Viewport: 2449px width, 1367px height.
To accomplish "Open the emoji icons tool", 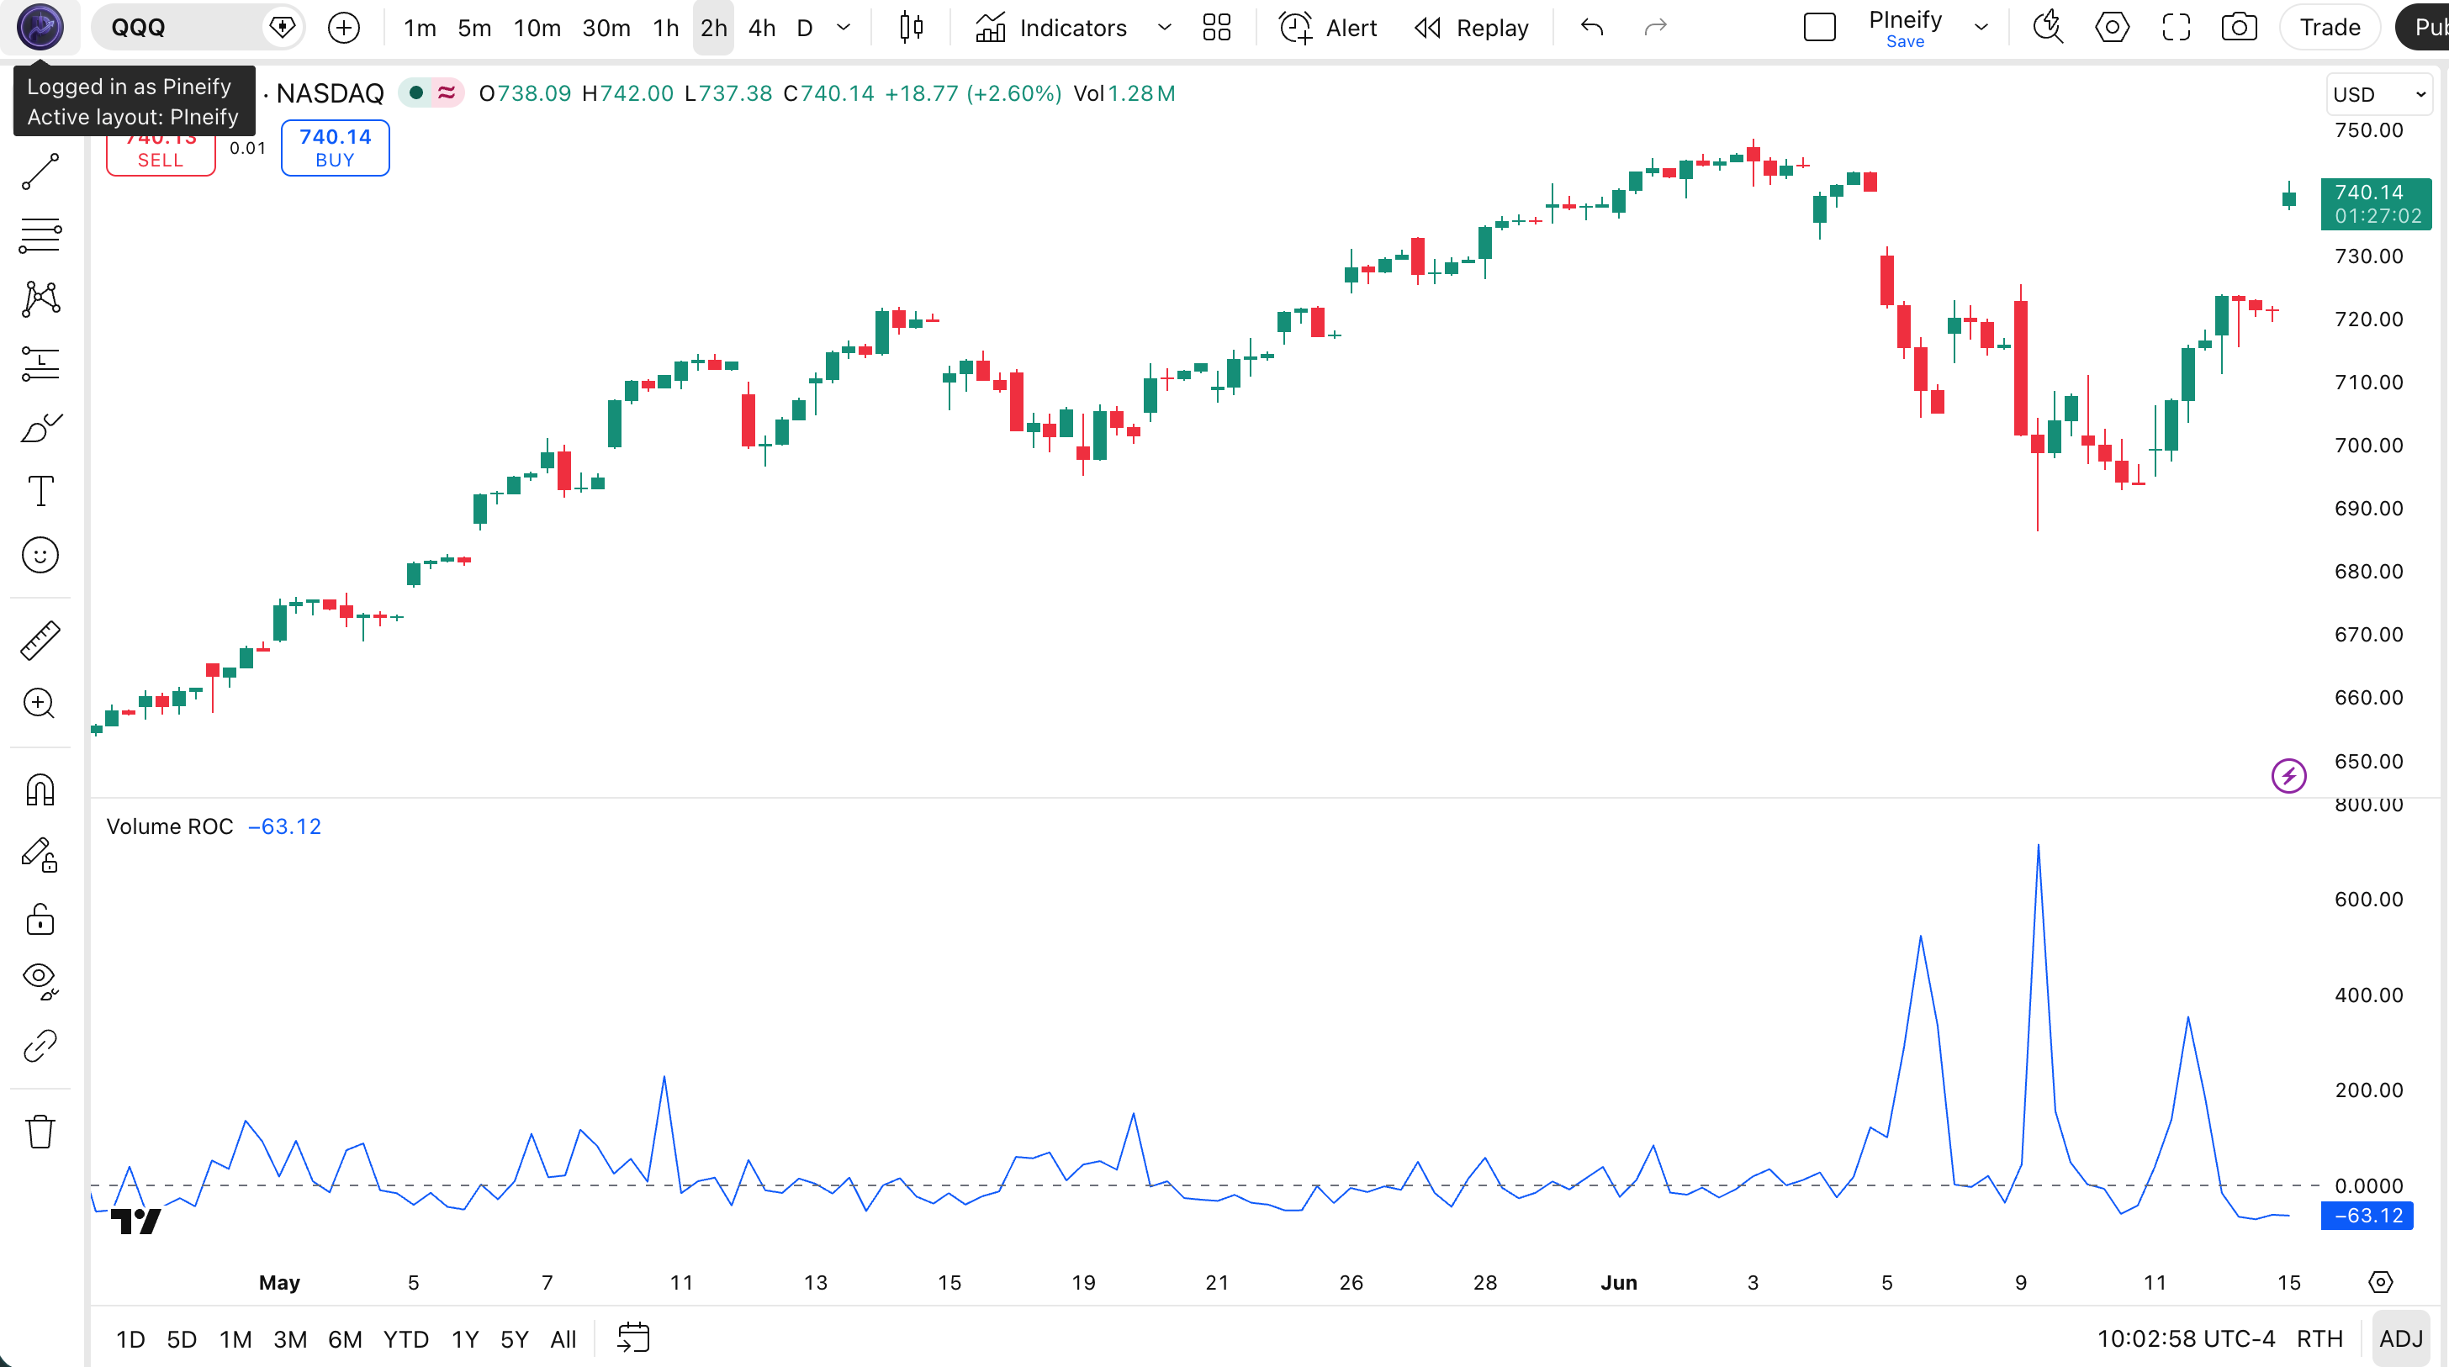I will point(40,555).
